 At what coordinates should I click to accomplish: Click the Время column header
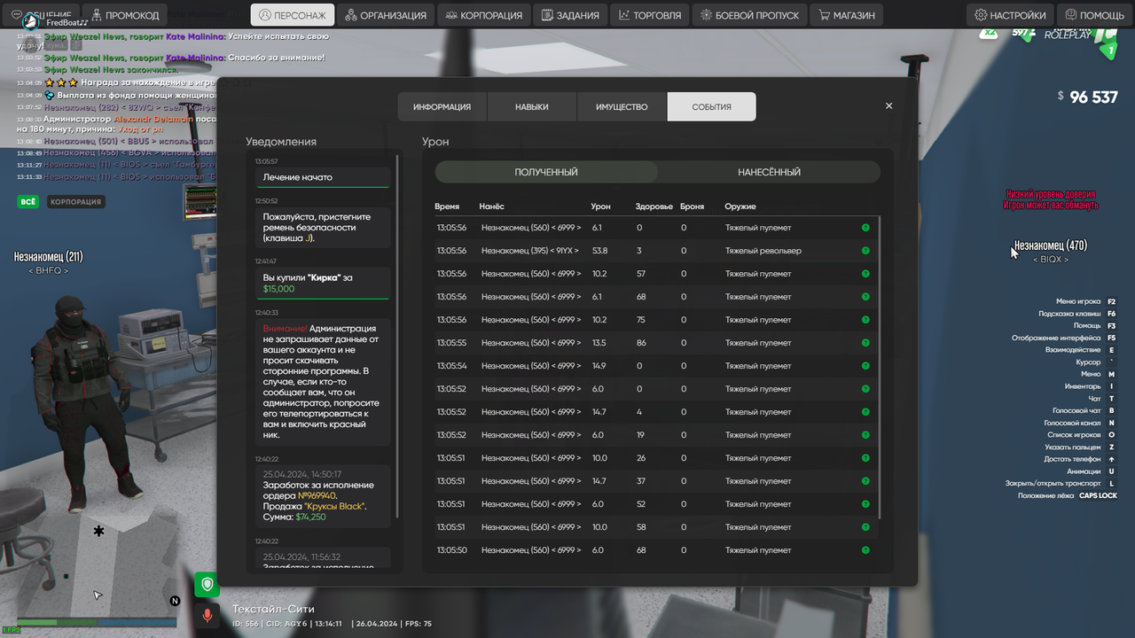(447, 206)
